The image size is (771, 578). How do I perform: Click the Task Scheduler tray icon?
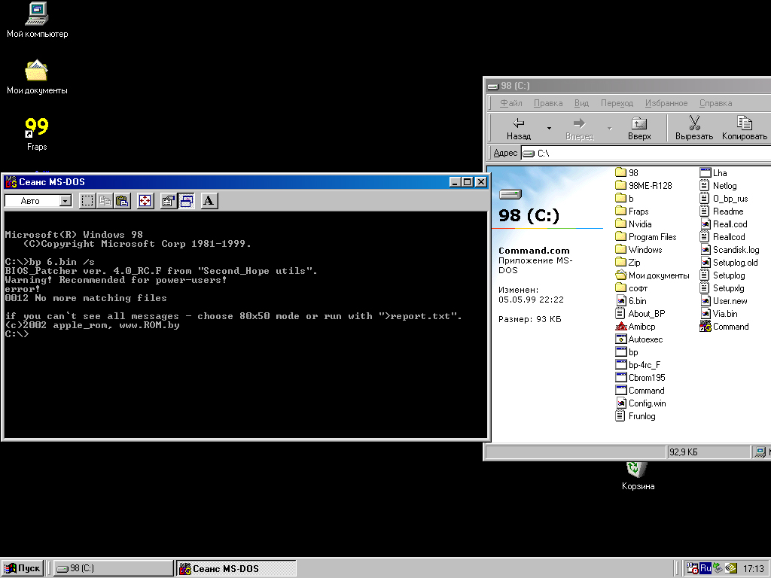(693, 568)
